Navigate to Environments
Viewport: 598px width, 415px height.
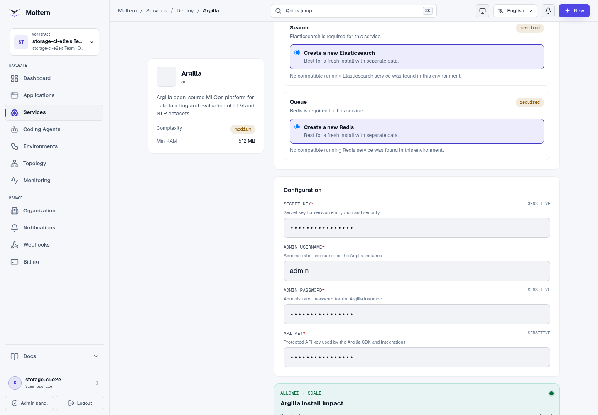tap(54, 146)
